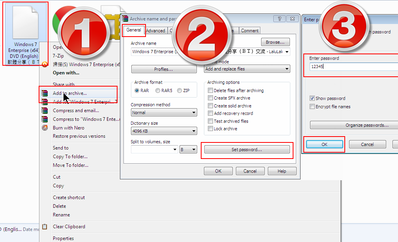Click the Enter password input field
Screen dimensions: 398x242
(x=353, y=67)
